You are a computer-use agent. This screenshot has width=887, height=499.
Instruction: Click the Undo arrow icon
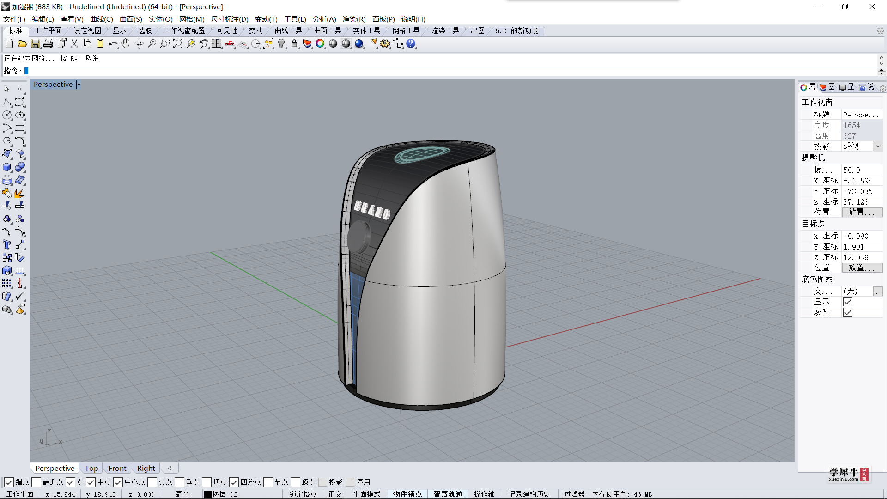(113, 44)
